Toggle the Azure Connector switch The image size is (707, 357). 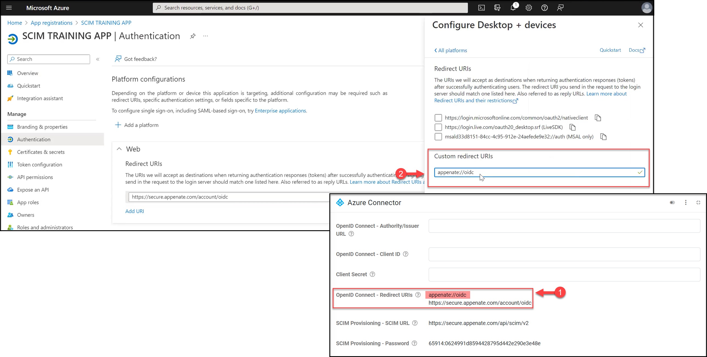click(x=672, y=203)
